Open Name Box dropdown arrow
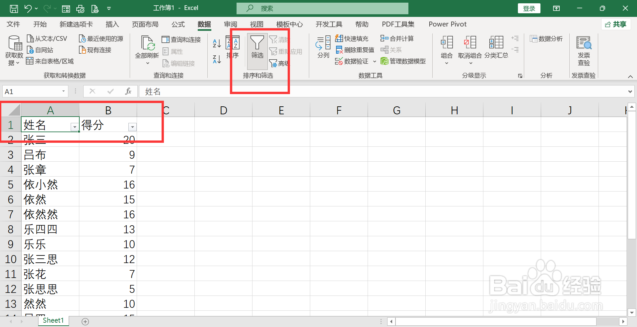Viewport: 637px width, 327px height. tap(63, 91)
